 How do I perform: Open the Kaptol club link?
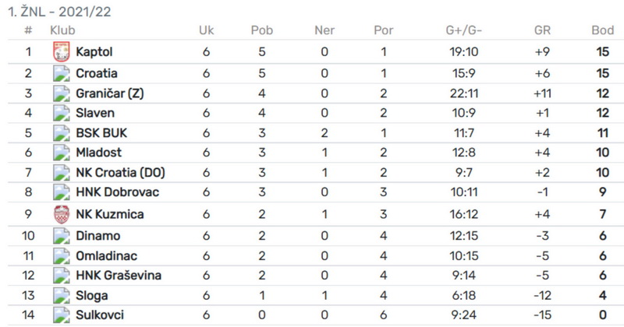tap(94, 52)
